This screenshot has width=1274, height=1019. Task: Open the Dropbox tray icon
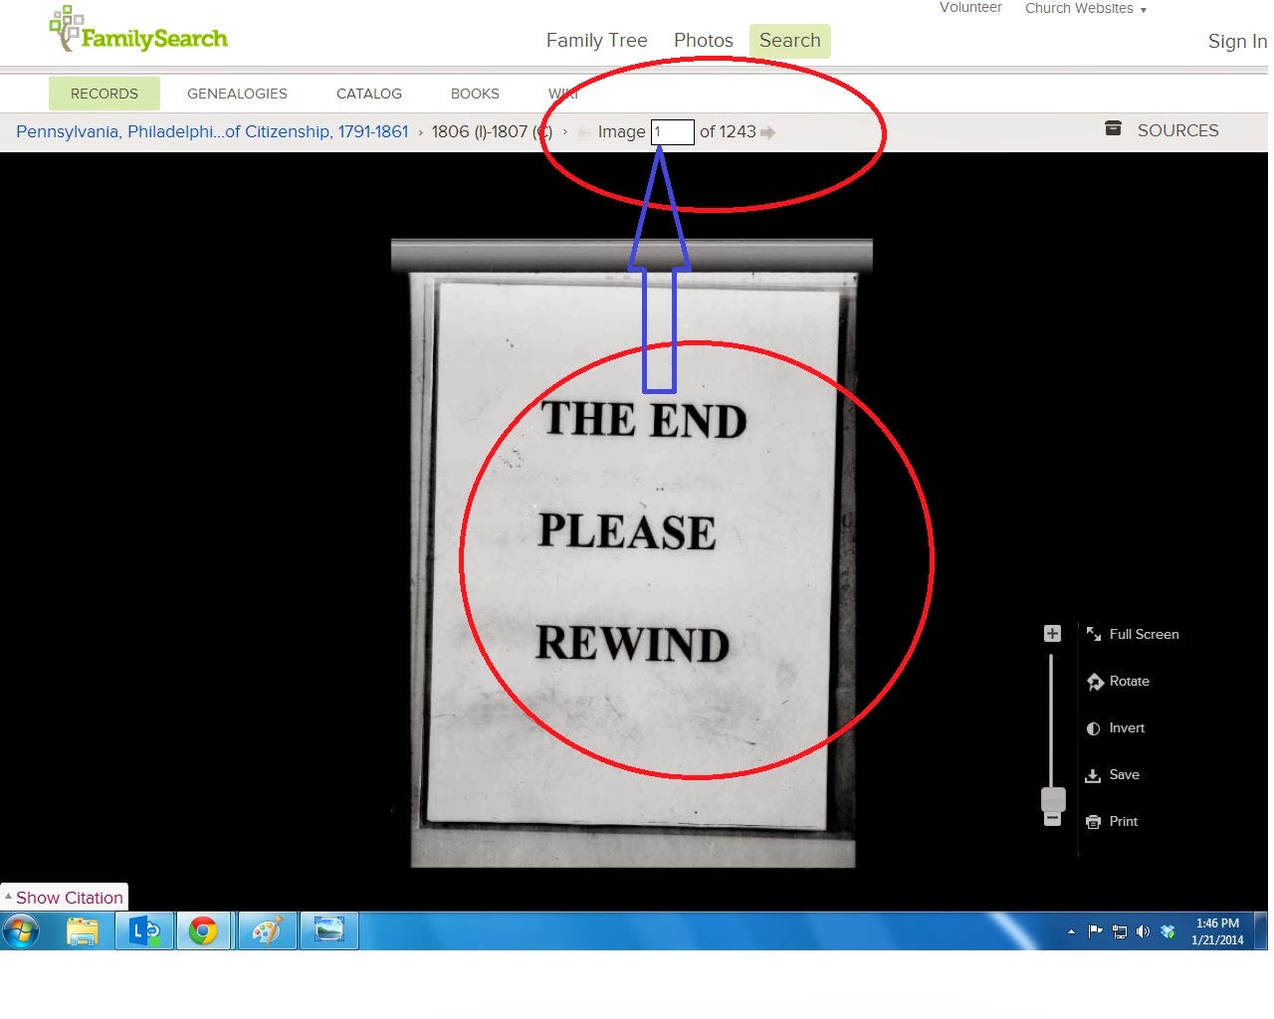click(x=1168, y=932)
